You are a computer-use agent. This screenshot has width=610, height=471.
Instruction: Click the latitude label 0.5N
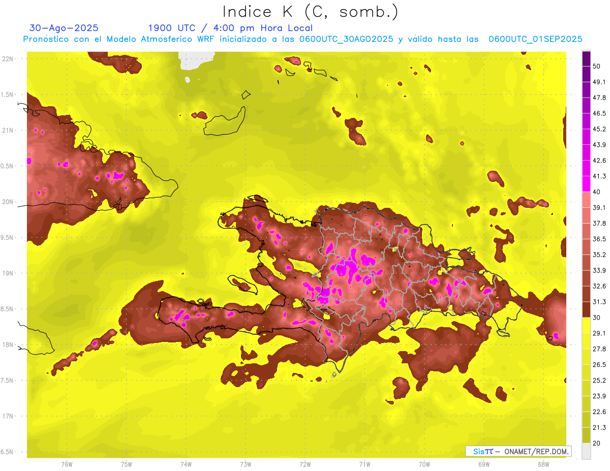(8, 166)
